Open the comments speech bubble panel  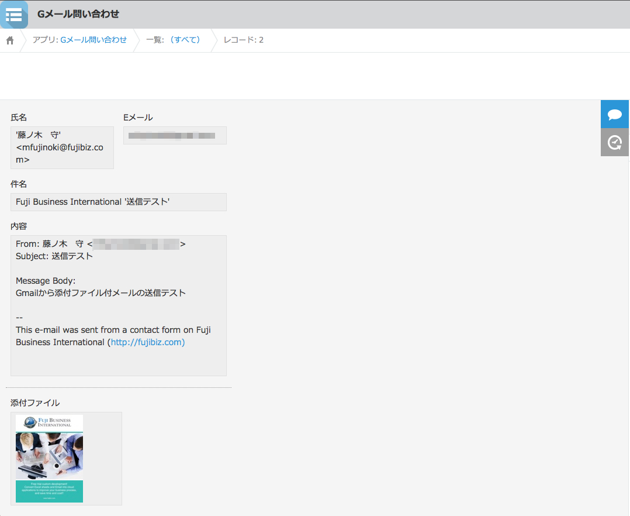coord(614,114)
